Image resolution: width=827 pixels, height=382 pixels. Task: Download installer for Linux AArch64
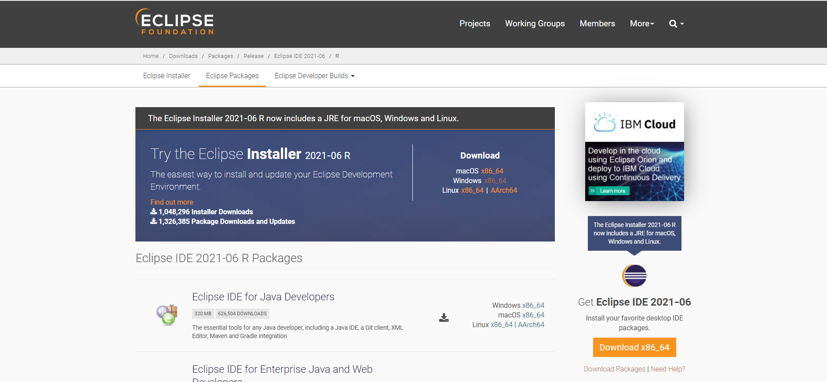click(504, 191)
